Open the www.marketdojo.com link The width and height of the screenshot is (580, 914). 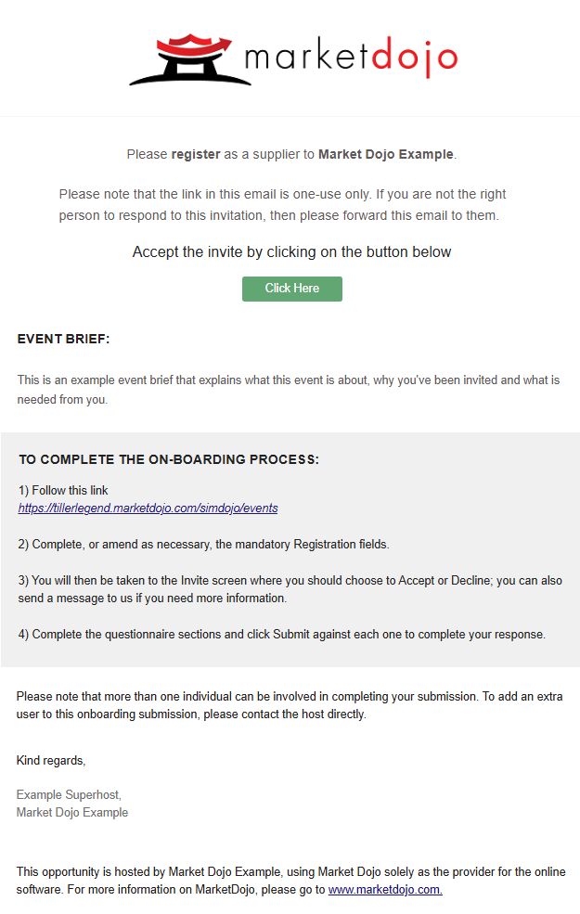pos(385,890)
